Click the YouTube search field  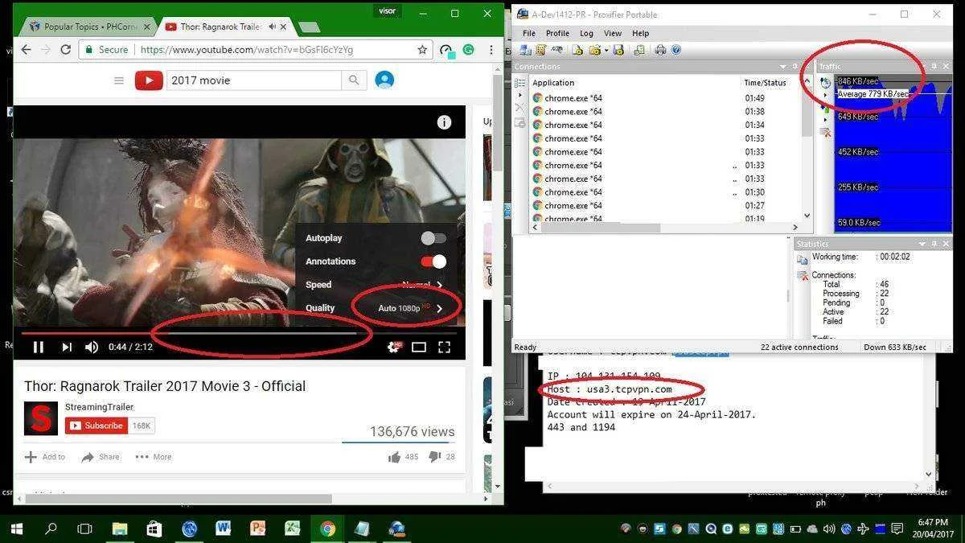click(x=253, y=80)
